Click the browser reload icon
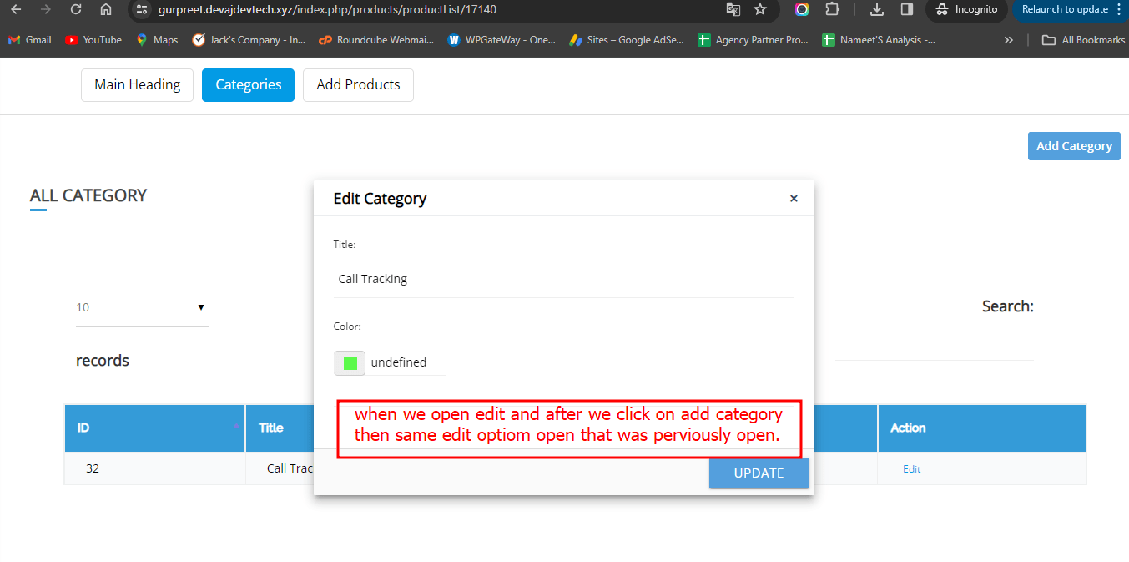Image resolution: width=1129 pixels, height=562 pixels. [76, 9]
